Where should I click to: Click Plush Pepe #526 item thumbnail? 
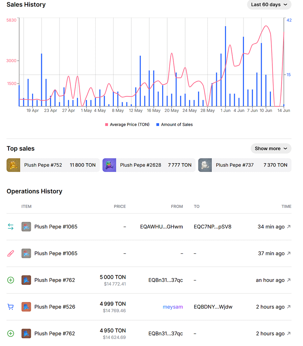[x=26, y=307]
